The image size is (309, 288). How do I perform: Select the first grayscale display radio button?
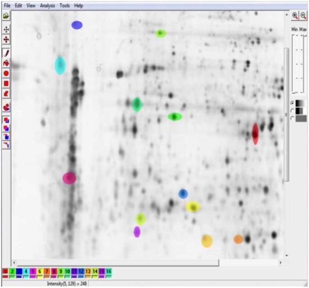click(292, 103)
